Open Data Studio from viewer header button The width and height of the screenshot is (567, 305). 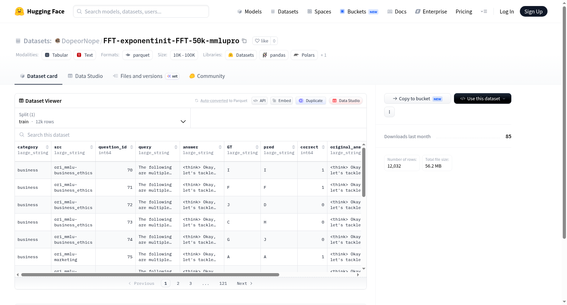(346, 101)
